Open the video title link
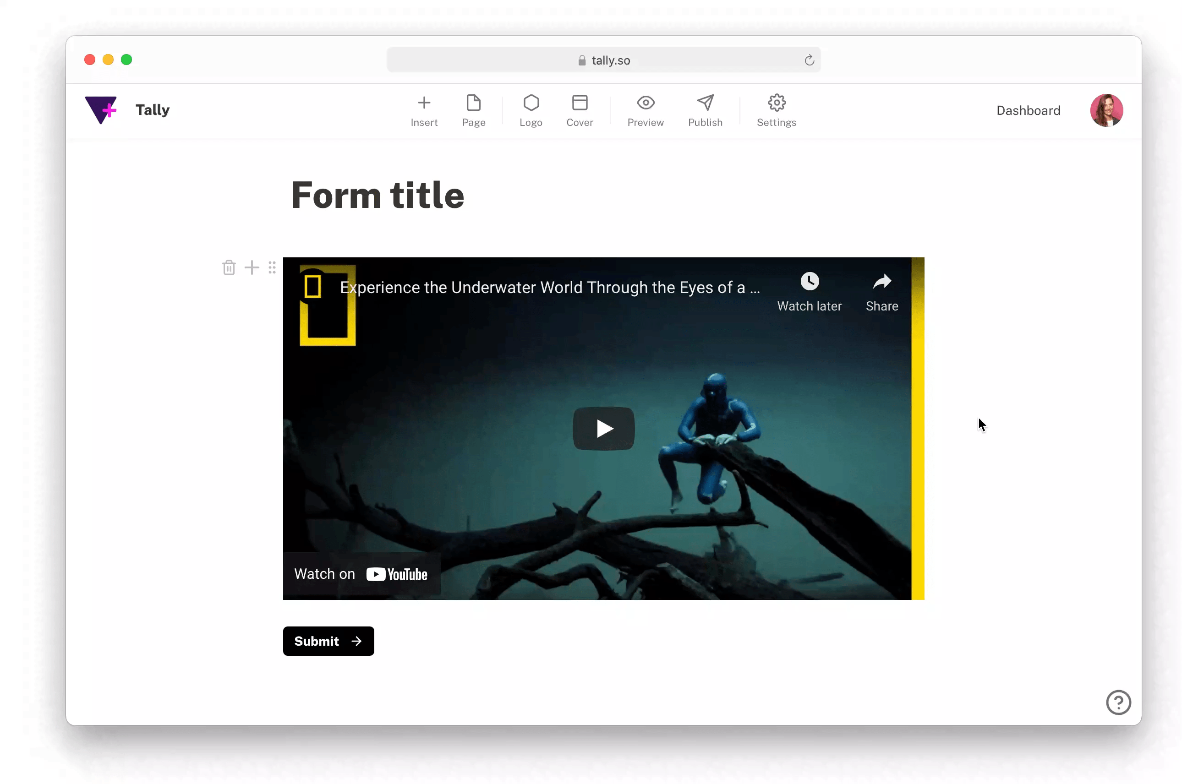 click(549, 288)
